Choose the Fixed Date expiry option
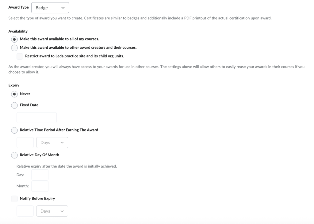 click(x=14, y=105)
